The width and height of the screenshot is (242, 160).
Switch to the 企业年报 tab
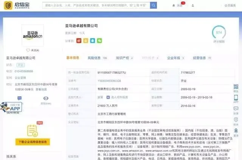pyautogui.click(x=174, y=58)
